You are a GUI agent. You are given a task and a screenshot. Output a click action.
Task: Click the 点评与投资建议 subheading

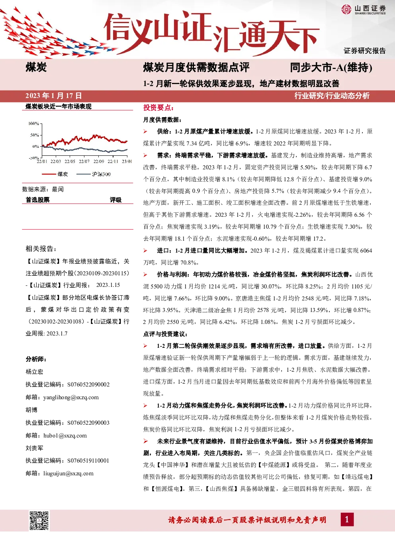click(165, 334)
